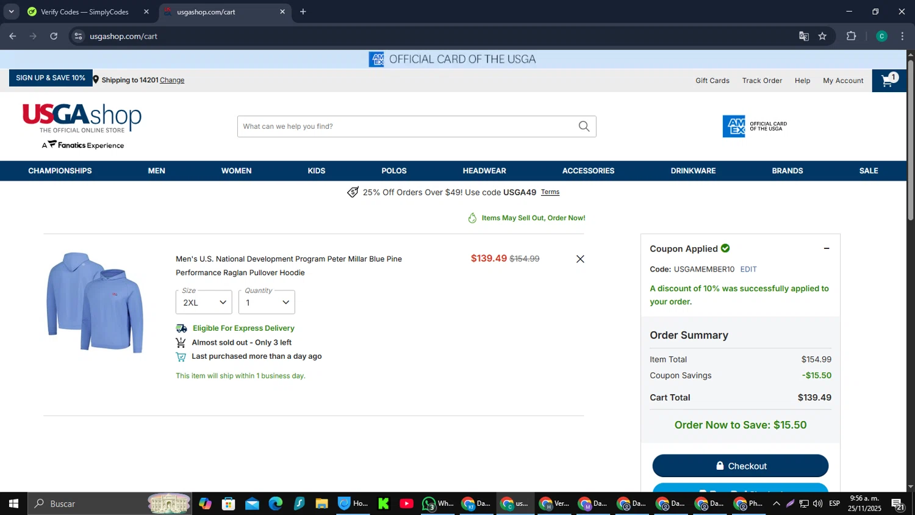
Task: Open the WOMEN category menu
Action: [x=236, y=171]
